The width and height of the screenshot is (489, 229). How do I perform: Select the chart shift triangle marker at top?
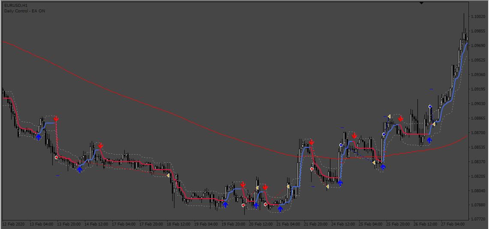(x=421, y=3)
